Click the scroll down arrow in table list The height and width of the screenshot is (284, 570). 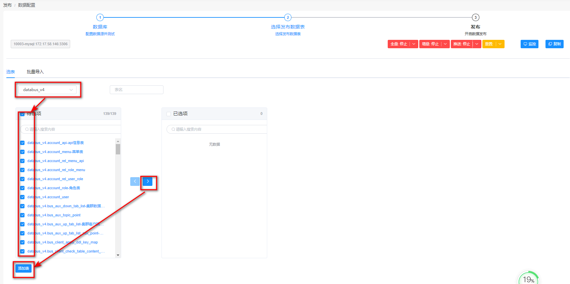(118, 255)
